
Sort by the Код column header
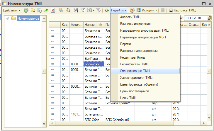point(64,25)
